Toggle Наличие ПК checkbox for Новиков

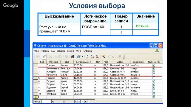coord(154,78)
